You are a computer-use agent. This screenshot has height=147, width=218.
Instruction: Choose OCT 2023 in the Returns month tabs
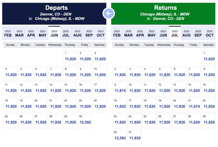tap(210, 33)
